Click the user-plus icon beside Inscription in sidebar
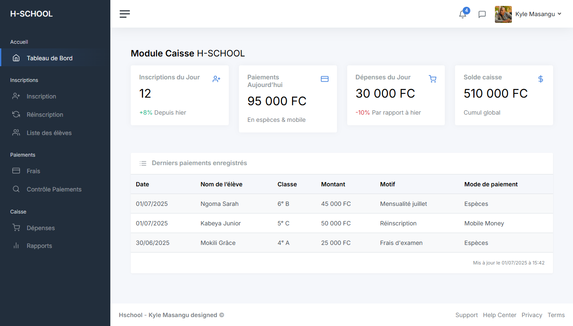 coord(16,96)
